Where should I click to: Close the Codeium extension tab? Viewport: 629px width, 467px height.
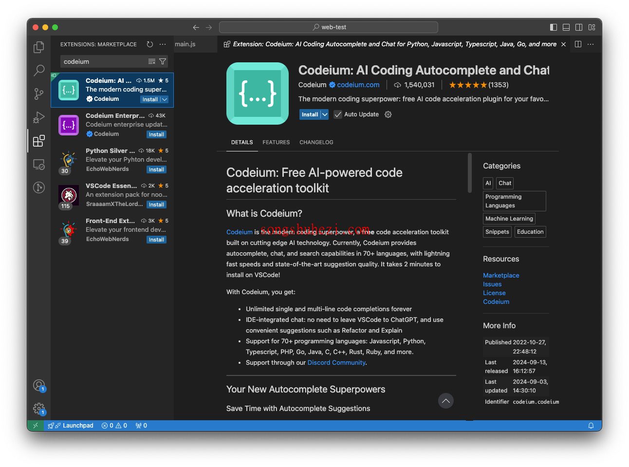coord(563,44)
